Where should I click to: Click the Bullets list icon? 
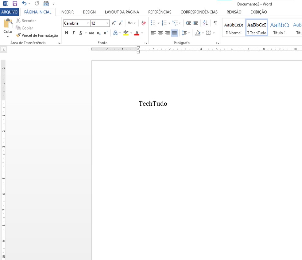(153, 23)
